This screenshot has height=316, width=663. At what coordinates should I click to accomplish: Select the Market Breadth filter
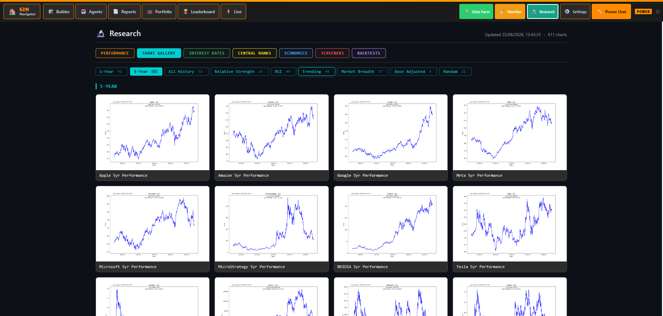363,72
